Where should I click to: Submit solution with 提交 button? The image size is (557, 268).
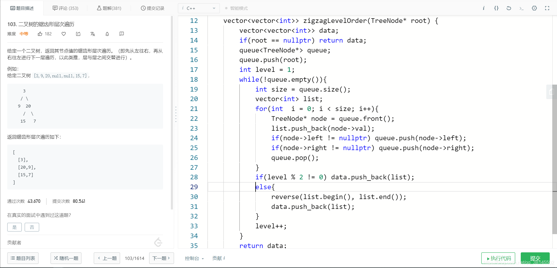535,258
